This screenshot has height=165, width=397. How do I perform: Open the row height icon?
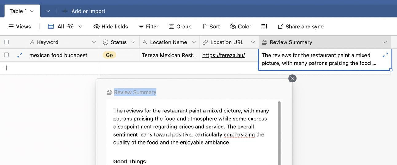point(264,27)
